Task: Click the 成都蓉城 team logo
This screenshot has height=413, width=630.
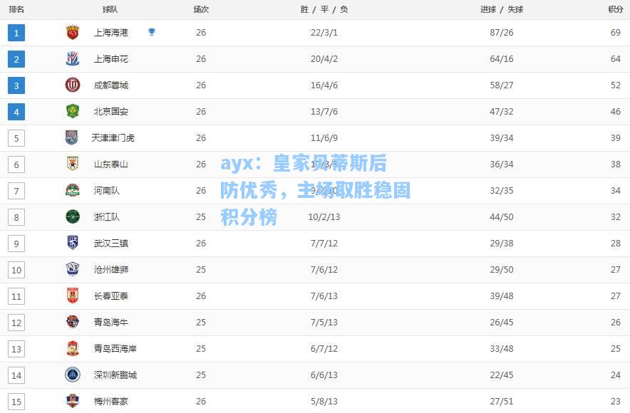Action: click(73, 85)
